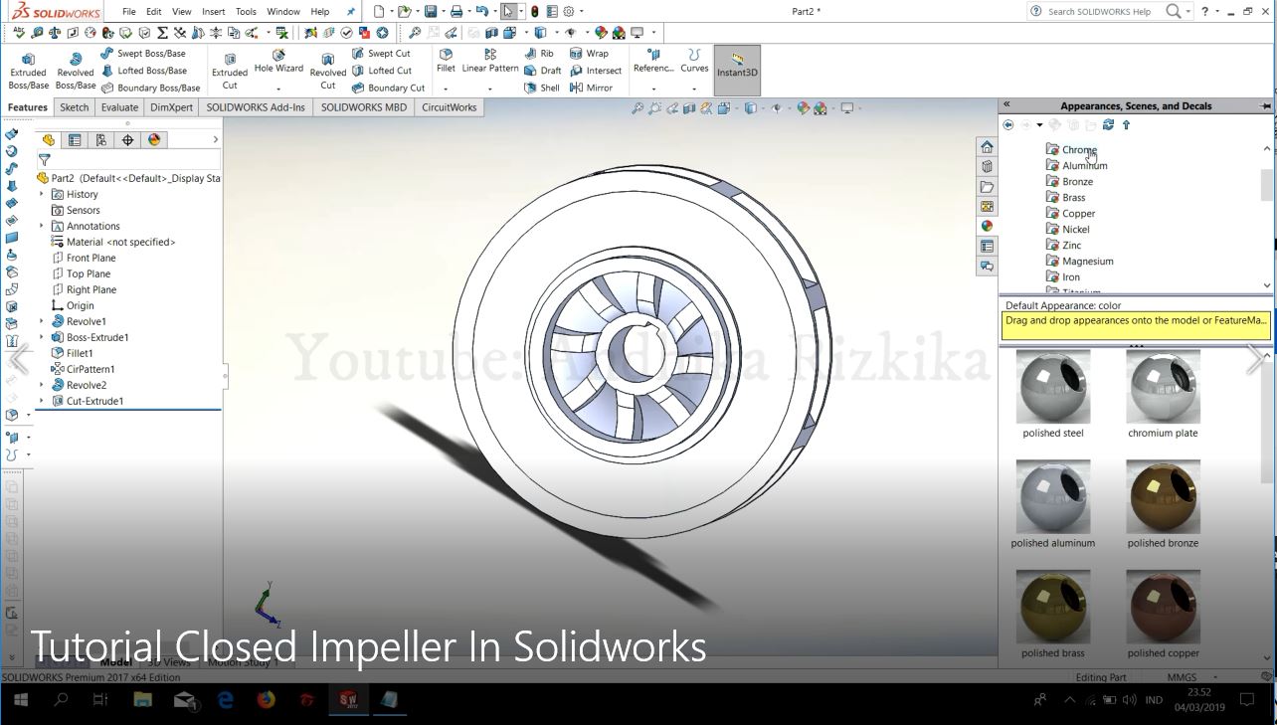Viewport: 1277px width, 725px height.
Task: Click the refresh icon in Appearances panel
Action: (x=1108, y=125)
